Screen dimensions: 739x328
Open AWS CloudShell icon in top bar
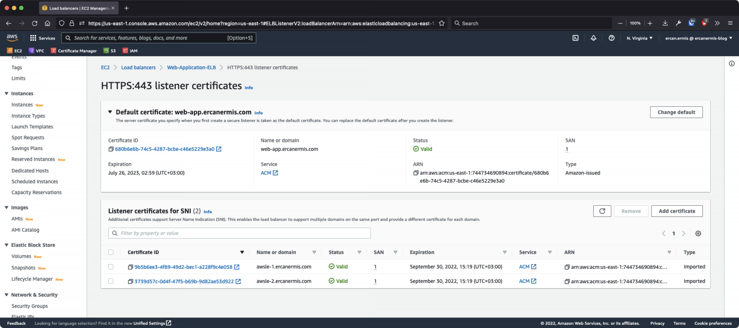(575, 38)
